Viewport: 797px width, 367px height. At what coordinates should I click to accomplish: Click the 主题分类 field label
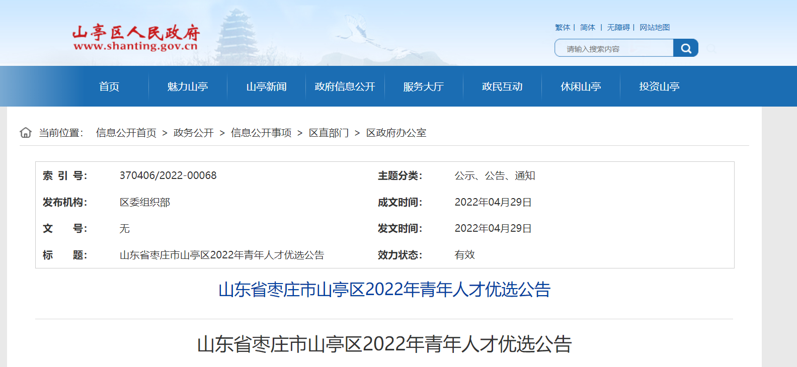coord(400,175)
